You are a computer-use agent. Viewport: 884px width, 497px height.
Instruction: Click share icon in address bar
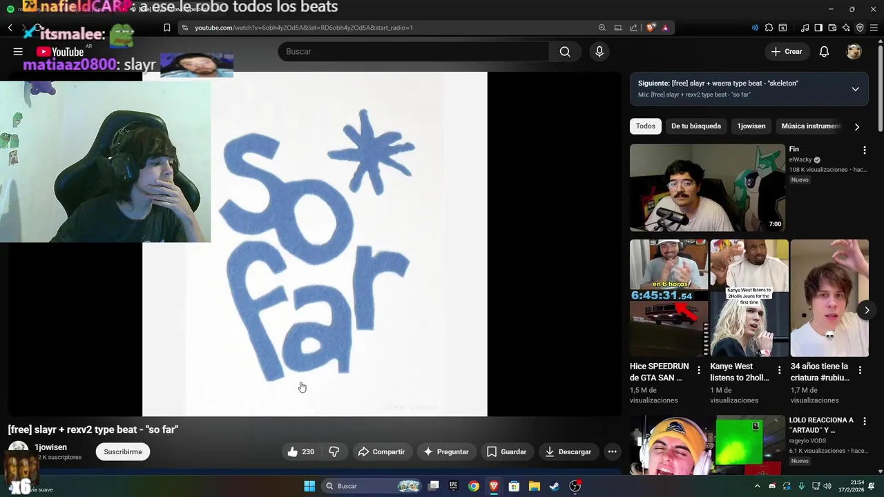click(x=633, y=28)
